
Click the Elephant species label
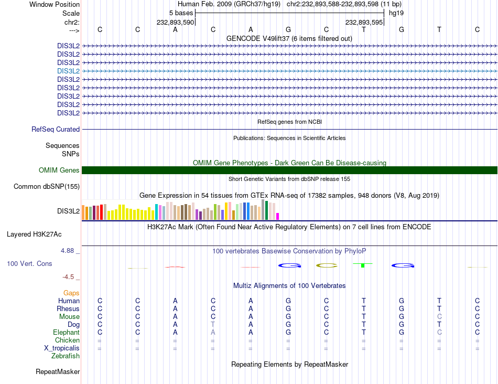tap(67, 332)
